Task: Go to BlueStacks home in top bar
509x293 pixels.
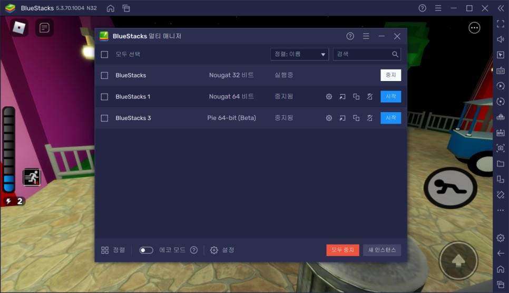Action: click(110, 8)
